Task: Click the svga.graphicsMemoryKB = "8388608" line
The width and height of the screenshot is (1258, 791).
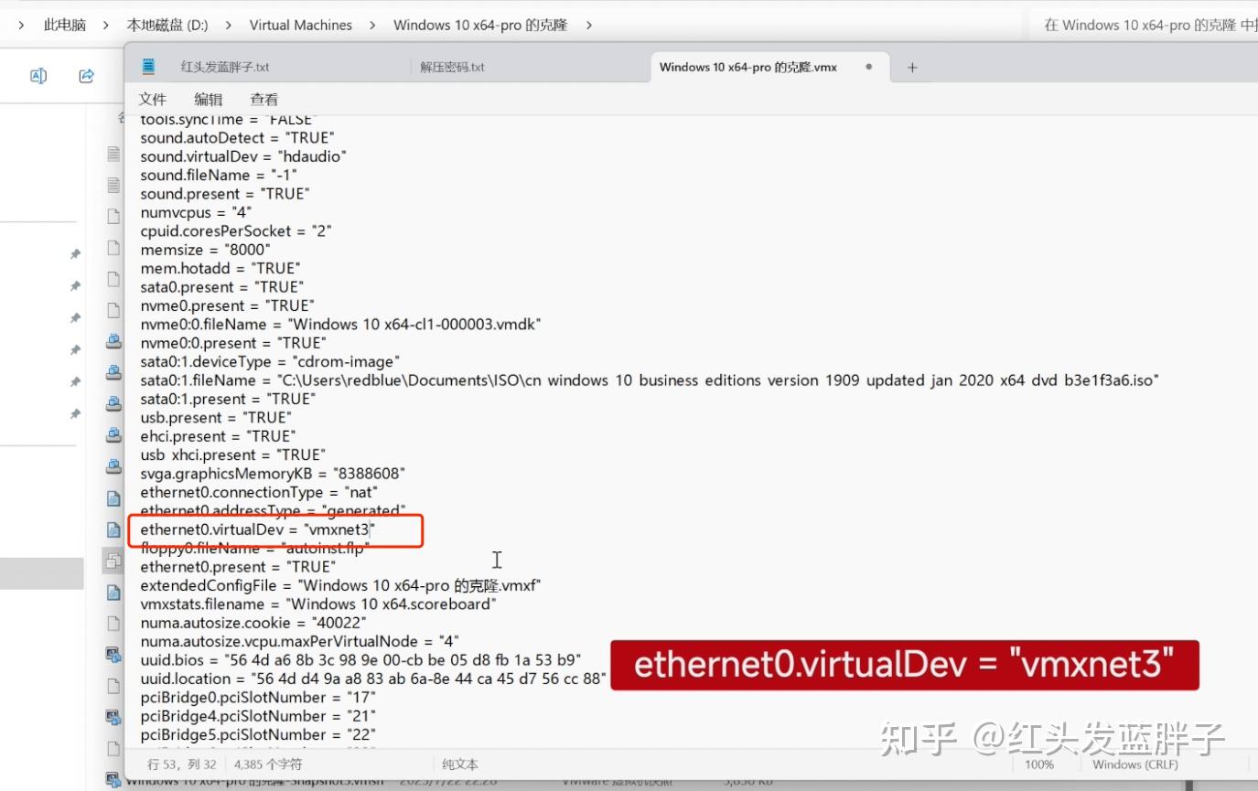Action: 273,474
